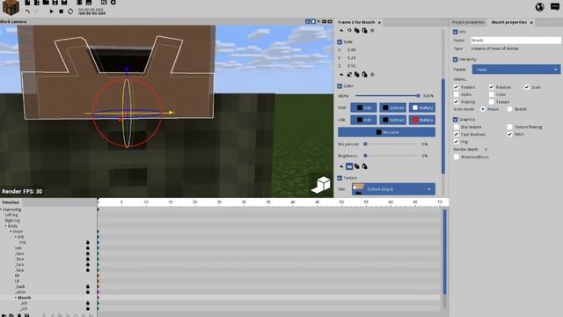Click the paste scale icon below Z value

coord(364,74)
